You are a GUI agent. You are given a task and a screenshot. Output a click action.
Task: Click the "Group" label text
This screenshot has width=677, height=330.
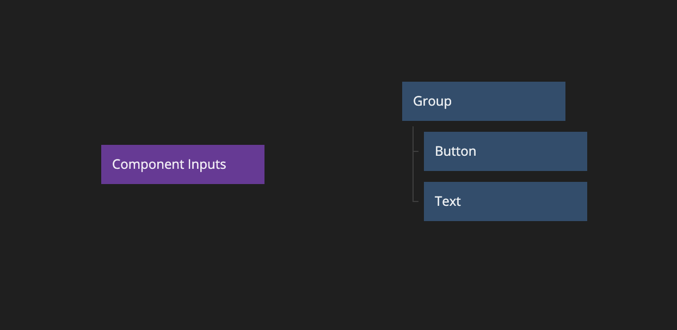pos(432,101)
